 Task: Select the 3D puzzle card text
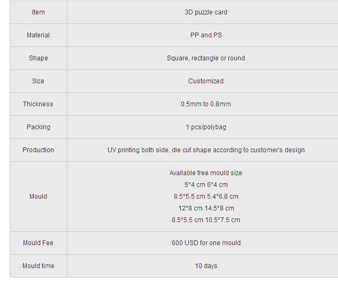click(x=206, y=12)
